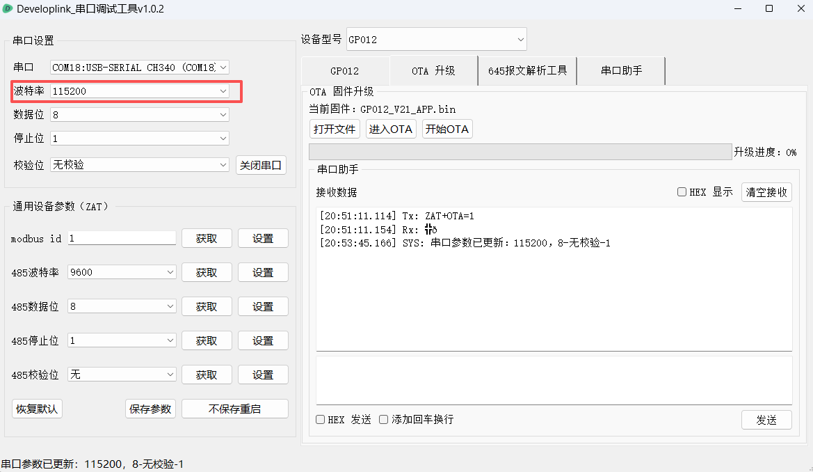This screenshot has height=472, width=813.
Task: Click the 保存参数 button
Action: pyautogui.click(x=150, y=409)
